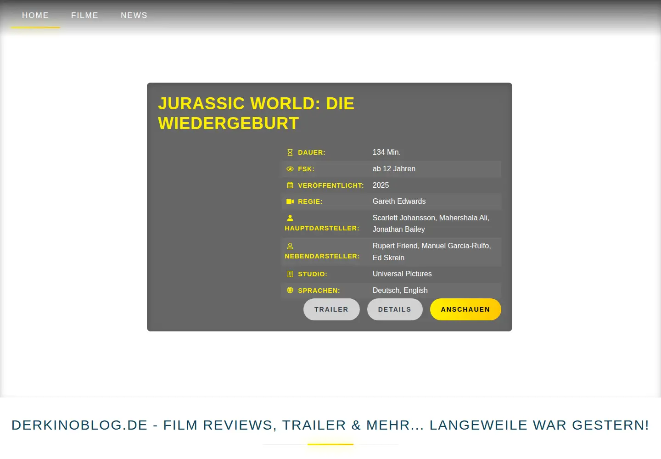Click the hourglass icon next to Dauer
The height and width of the screenshot is (459, 661).
[x=290, y=152]
